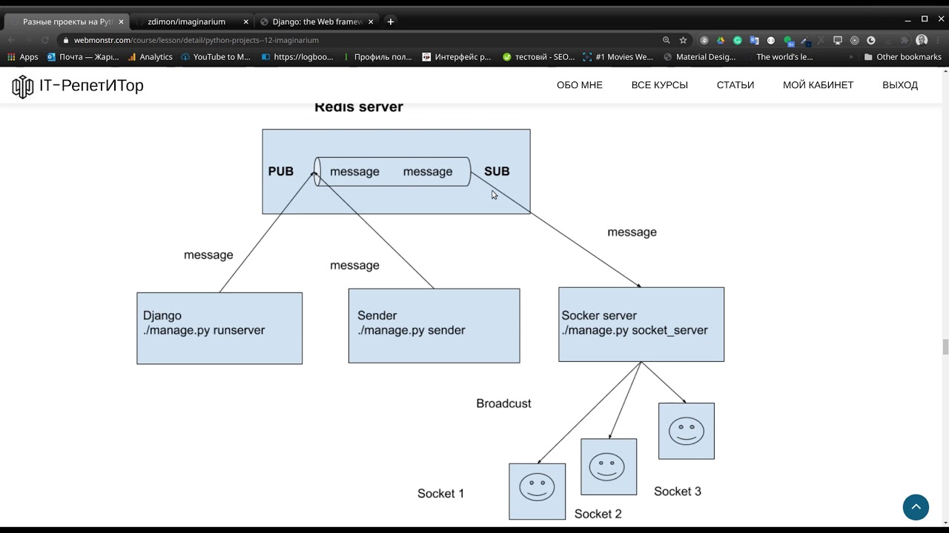Open the Material Desig... bookmark
Screen dimensions: 949x533
700,57
